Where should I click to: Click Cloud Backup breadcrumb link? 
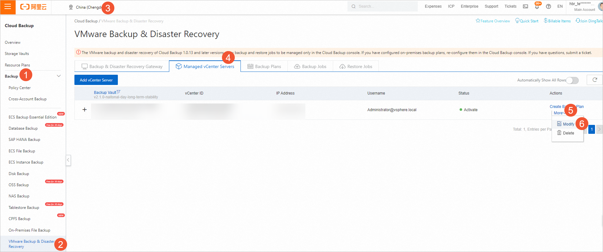pos(86,21)
